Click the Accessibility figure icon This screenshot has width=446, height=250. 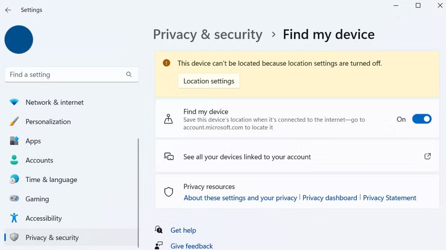[14, 218]
